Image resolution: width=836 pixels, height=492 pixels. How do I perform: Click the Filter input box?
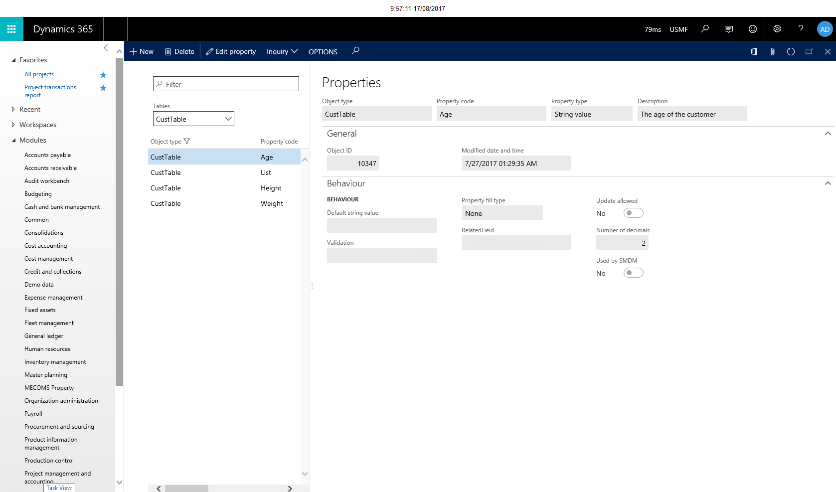coord(226,84)
